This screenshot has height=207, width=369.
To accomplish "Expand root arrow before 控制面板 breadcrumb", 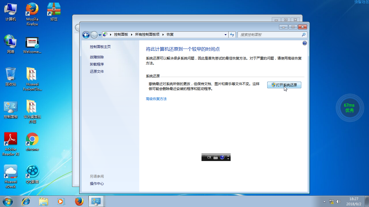I will (111, 34).
